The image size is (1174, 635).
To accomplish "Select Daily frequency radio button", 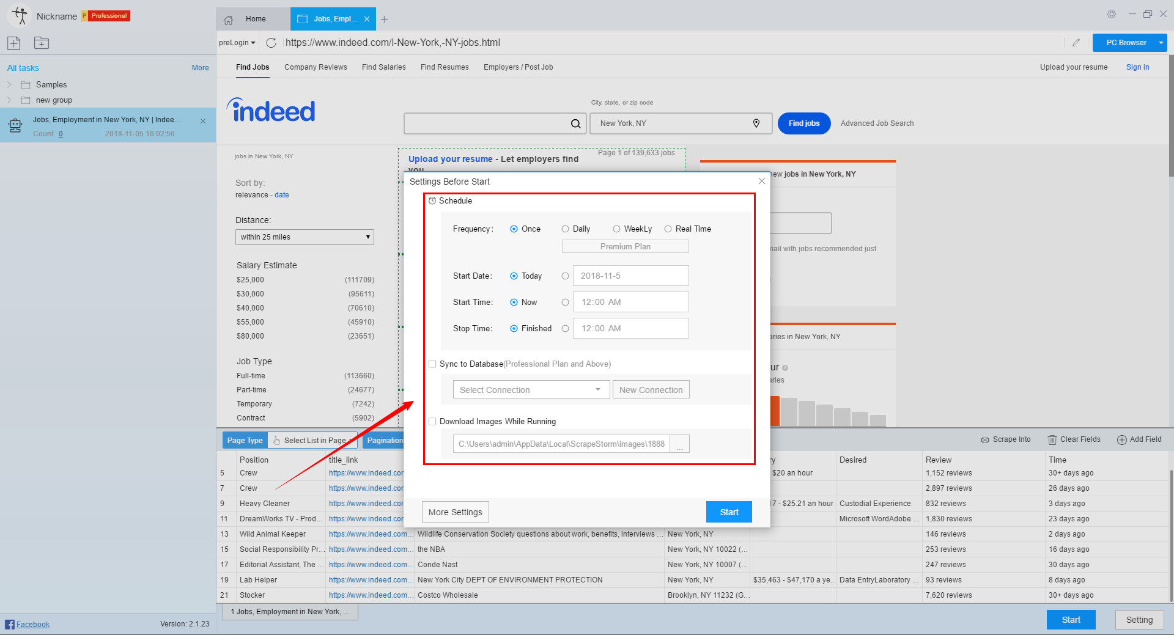I will (x=565, y=229).
